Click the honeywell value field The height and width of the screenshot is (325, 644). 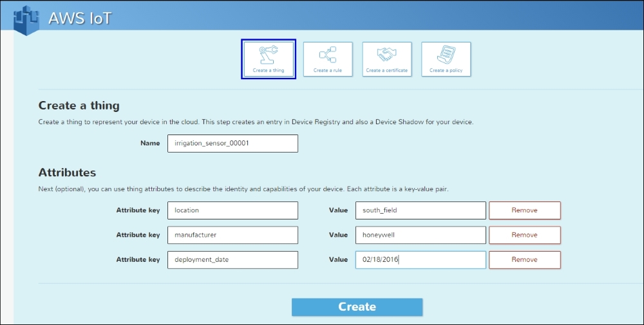421,235
